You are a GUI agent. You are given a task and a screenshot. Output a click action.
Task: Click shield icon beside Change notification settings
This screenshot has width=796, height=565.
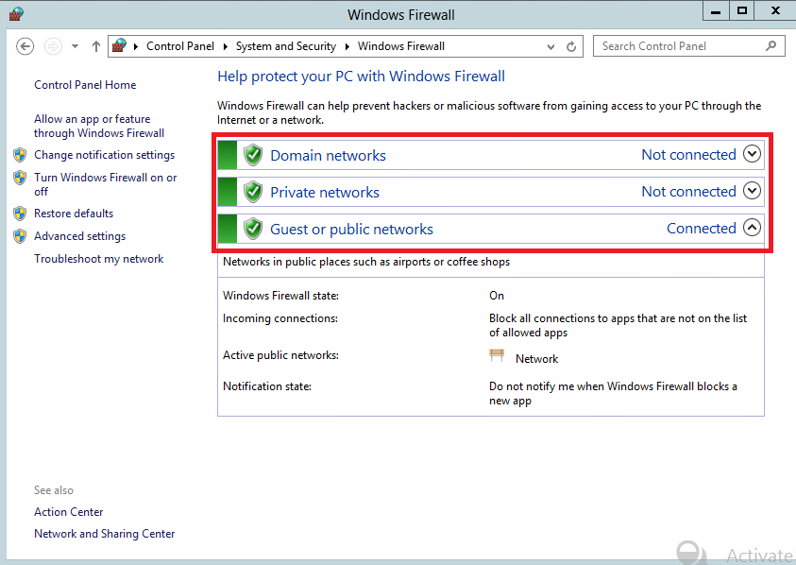pos(20,155)
